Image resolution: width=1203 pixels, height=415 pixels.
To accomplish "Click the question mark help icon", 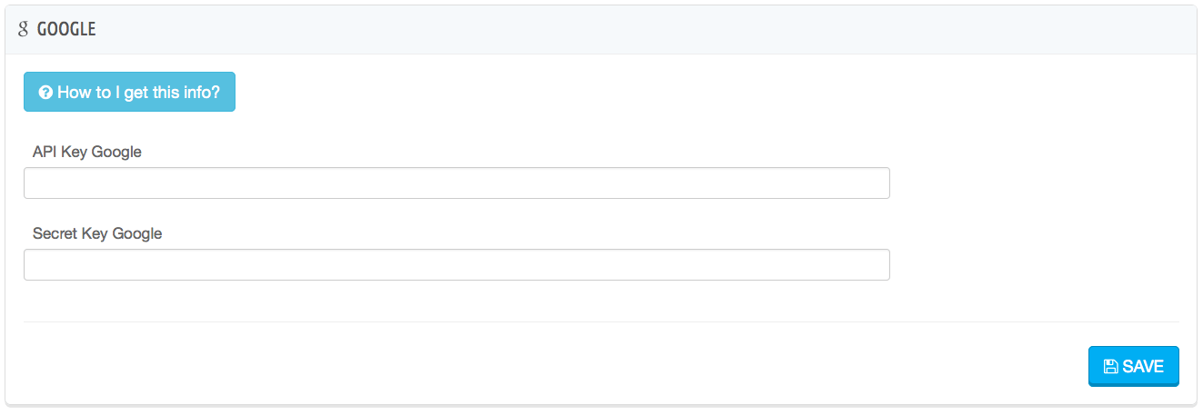I will [x=45, y=93].
